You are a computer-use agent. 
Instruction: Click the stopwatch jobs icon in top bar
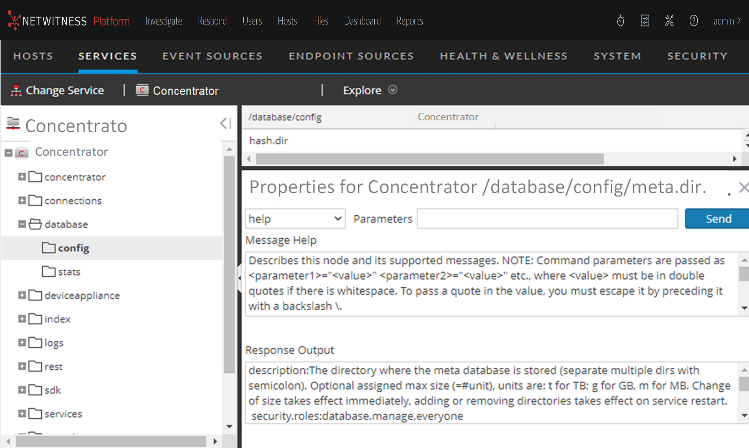[620, 21]
